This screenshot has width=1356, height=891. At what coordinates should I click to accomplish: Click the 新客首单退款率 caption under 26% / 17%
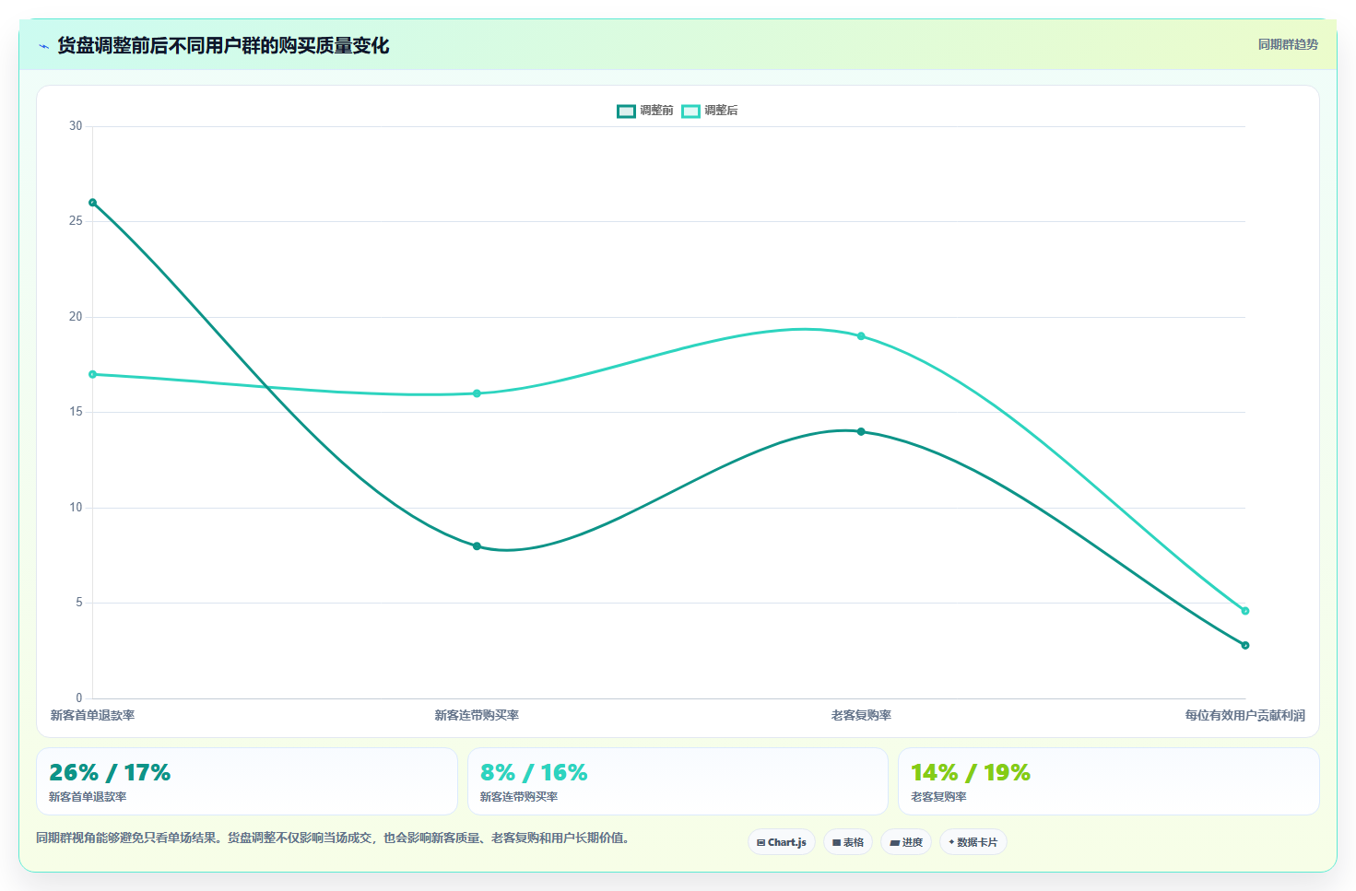coord(88,797)
